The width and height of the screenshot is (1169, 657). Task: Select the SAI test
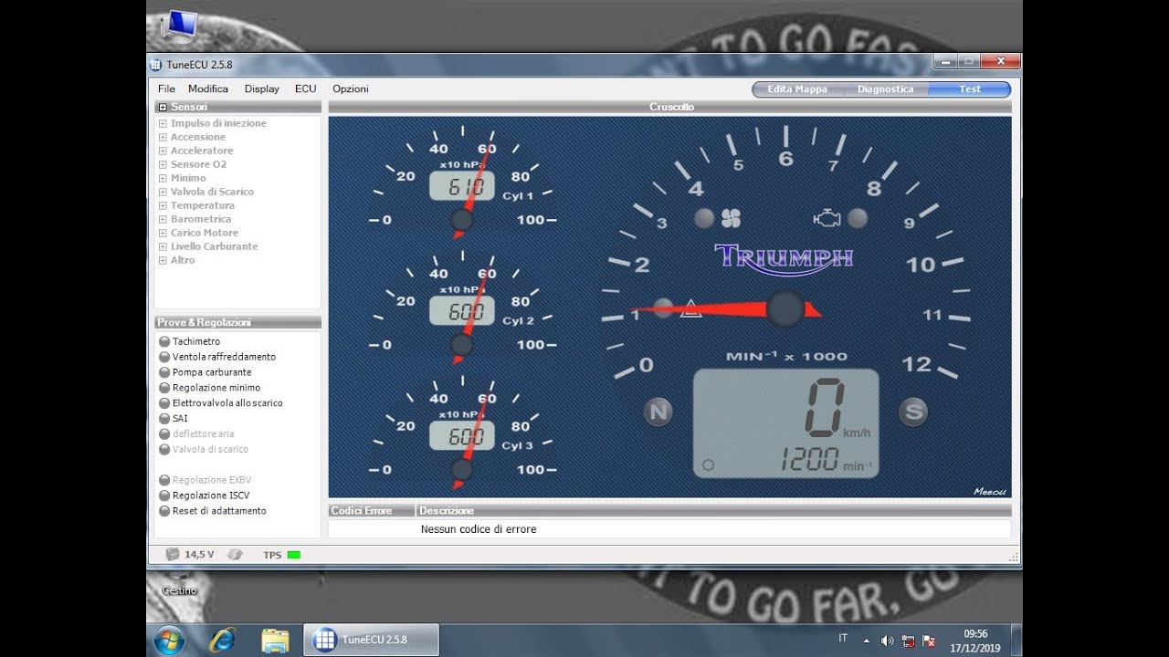tap(173, 419)
